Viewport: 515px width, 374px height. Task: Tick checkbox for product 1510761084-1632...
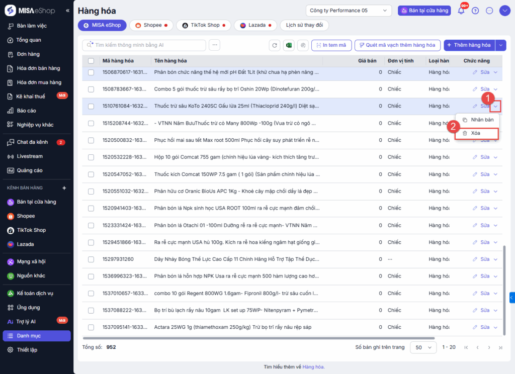[x=91, y=106]
